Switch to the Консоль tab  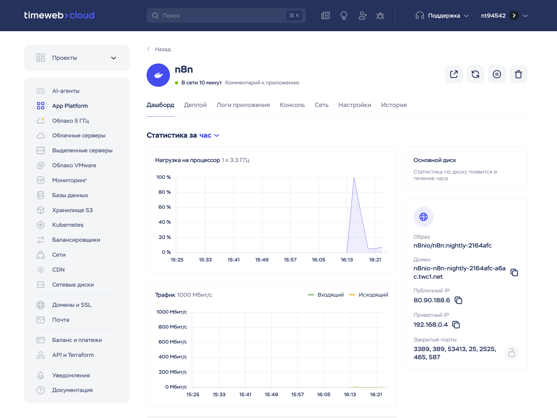coord(292,105)
